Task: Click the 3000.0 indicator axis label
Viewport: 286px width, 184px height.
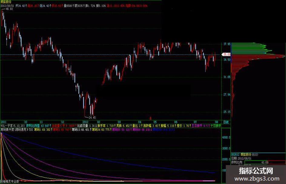Action: [x=226, y=148]
